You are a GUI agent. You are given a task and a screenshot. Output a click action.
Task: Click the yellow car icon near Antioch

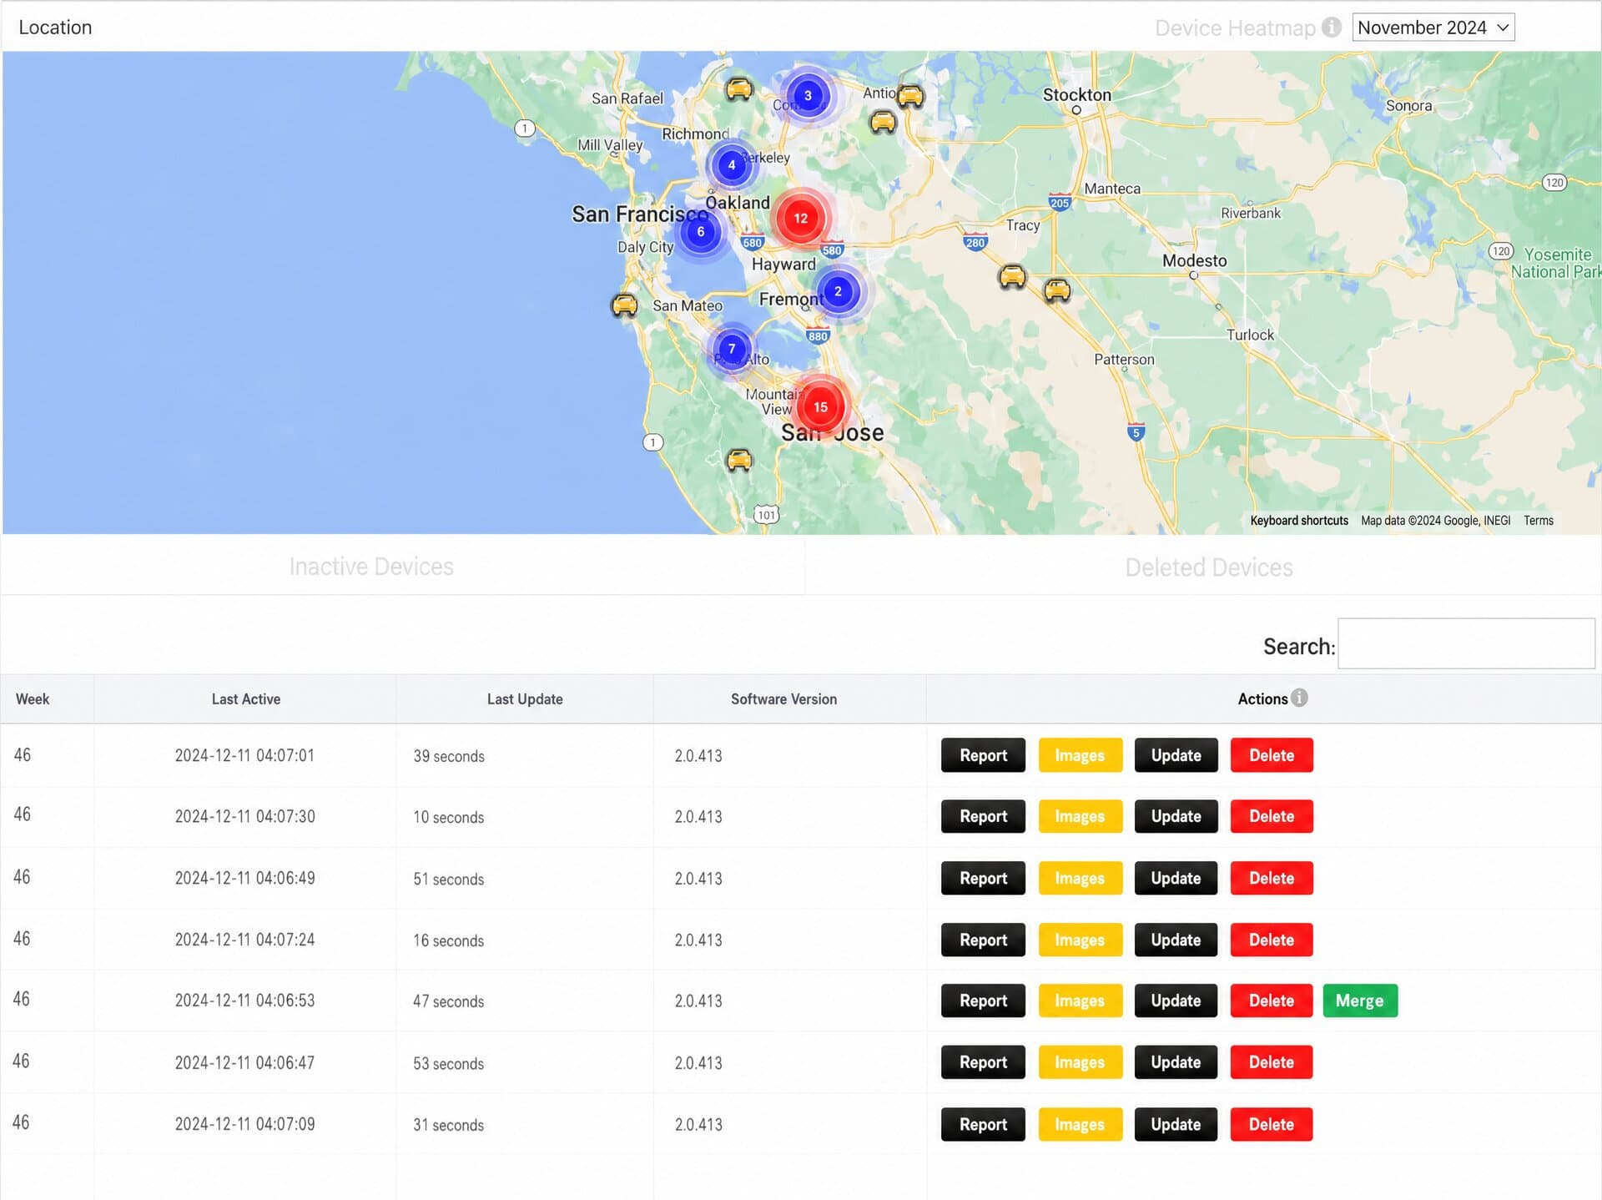[x=910, y=96]
